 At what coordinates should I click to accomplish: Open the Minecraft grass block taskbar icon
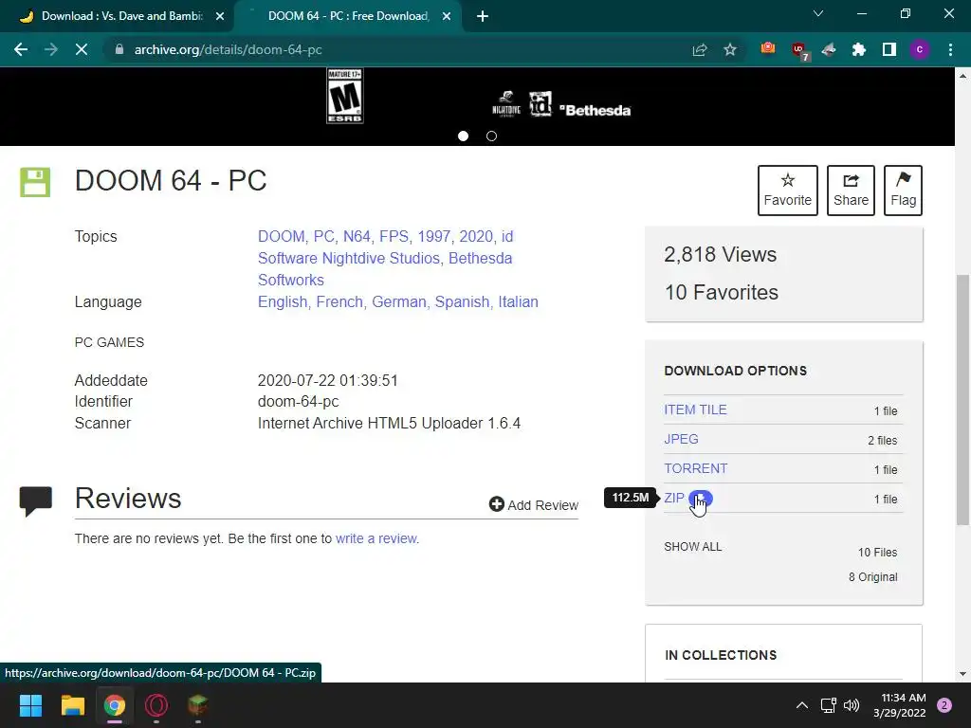[197, 705]
